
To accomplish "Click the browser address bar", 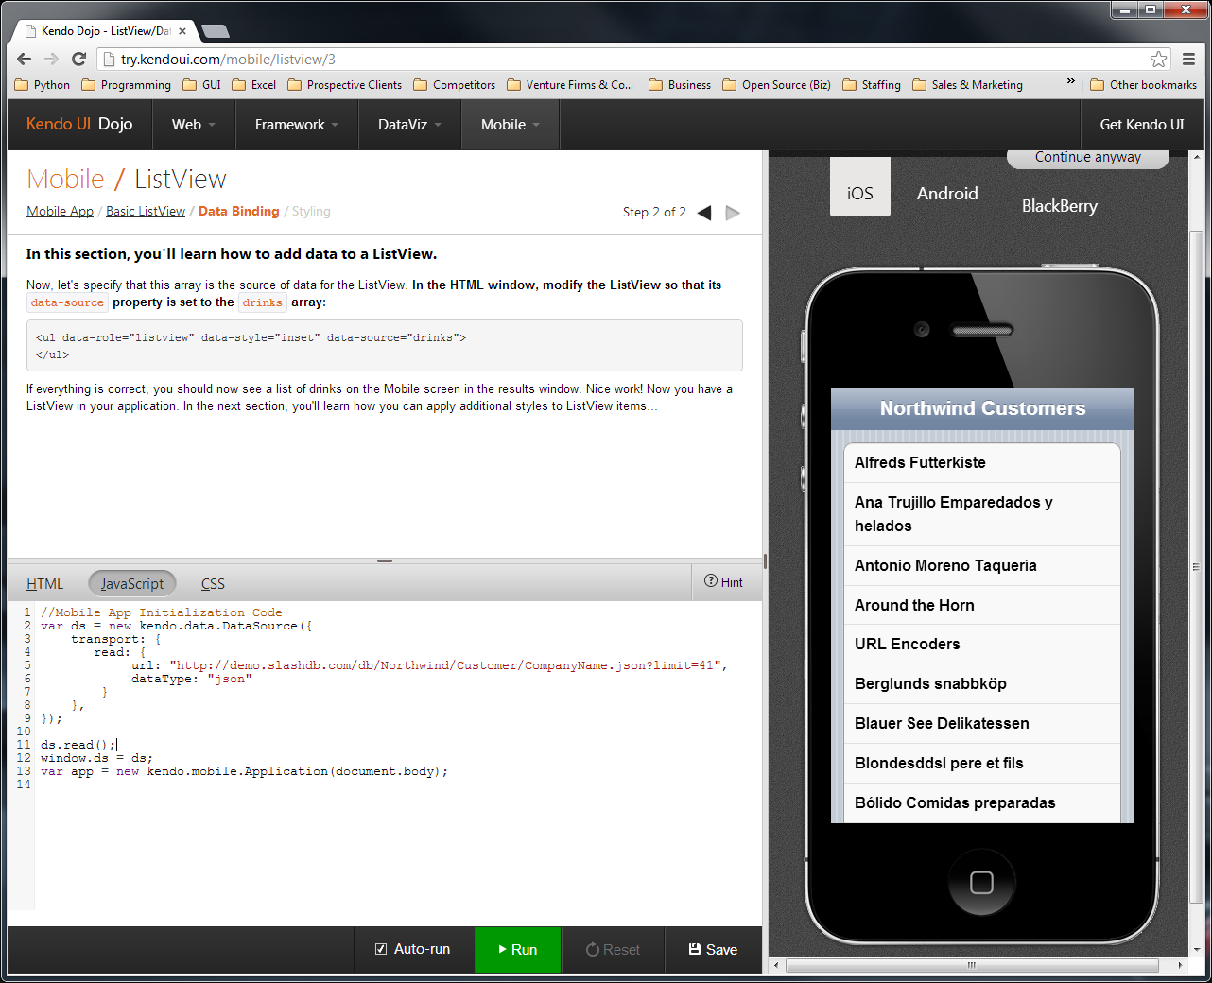I will pos(624,59).
